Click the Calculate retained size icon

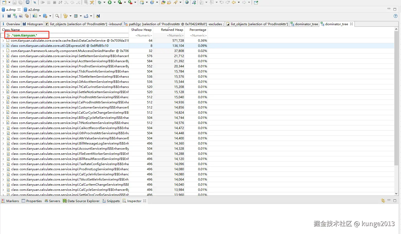point(76,16)
